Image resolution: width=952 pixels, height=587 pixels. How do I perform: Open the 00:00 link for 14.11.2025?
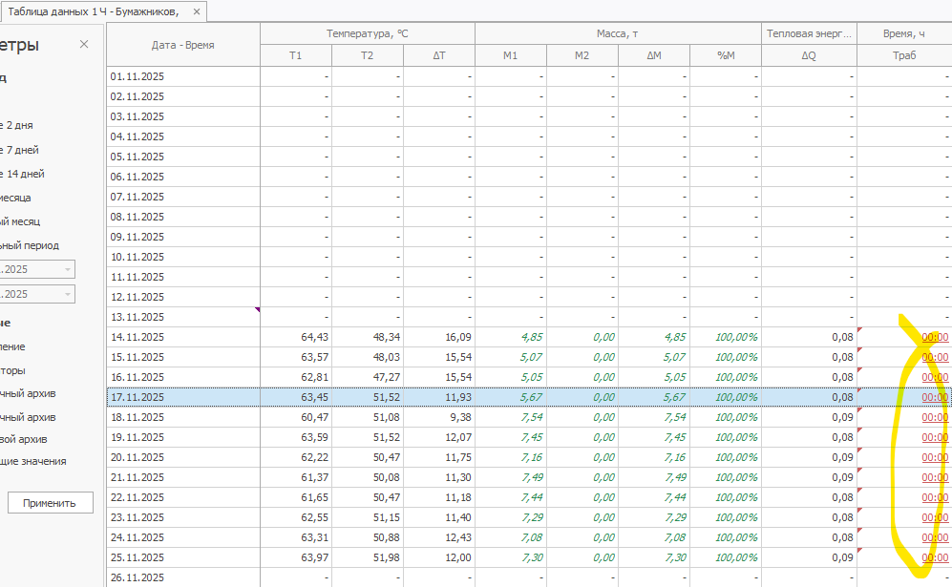(934, 337)
